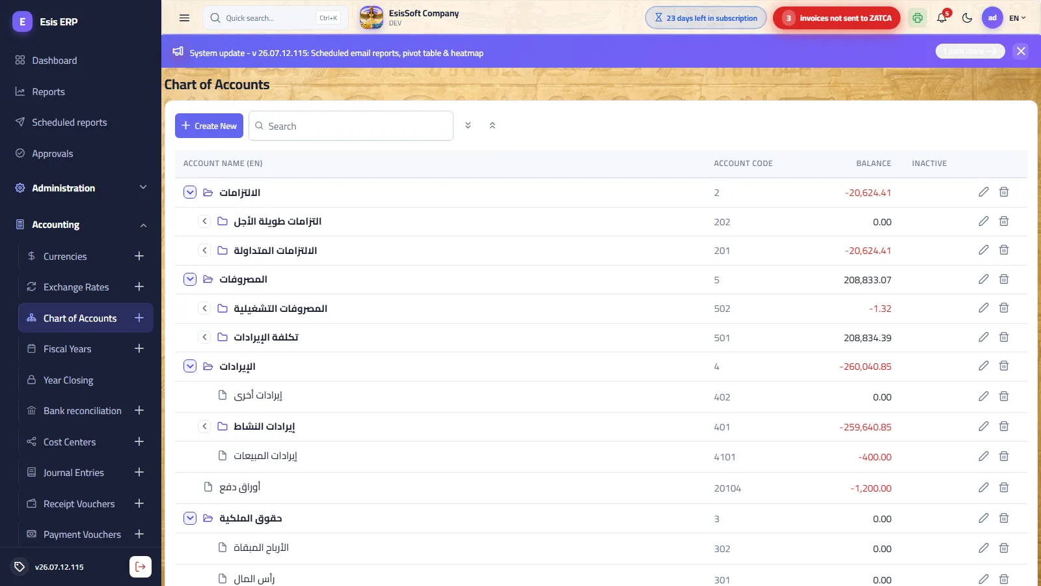This screenshot has width=1041, height=586.
Task: Click Quick search box in header
Action: 275,18
